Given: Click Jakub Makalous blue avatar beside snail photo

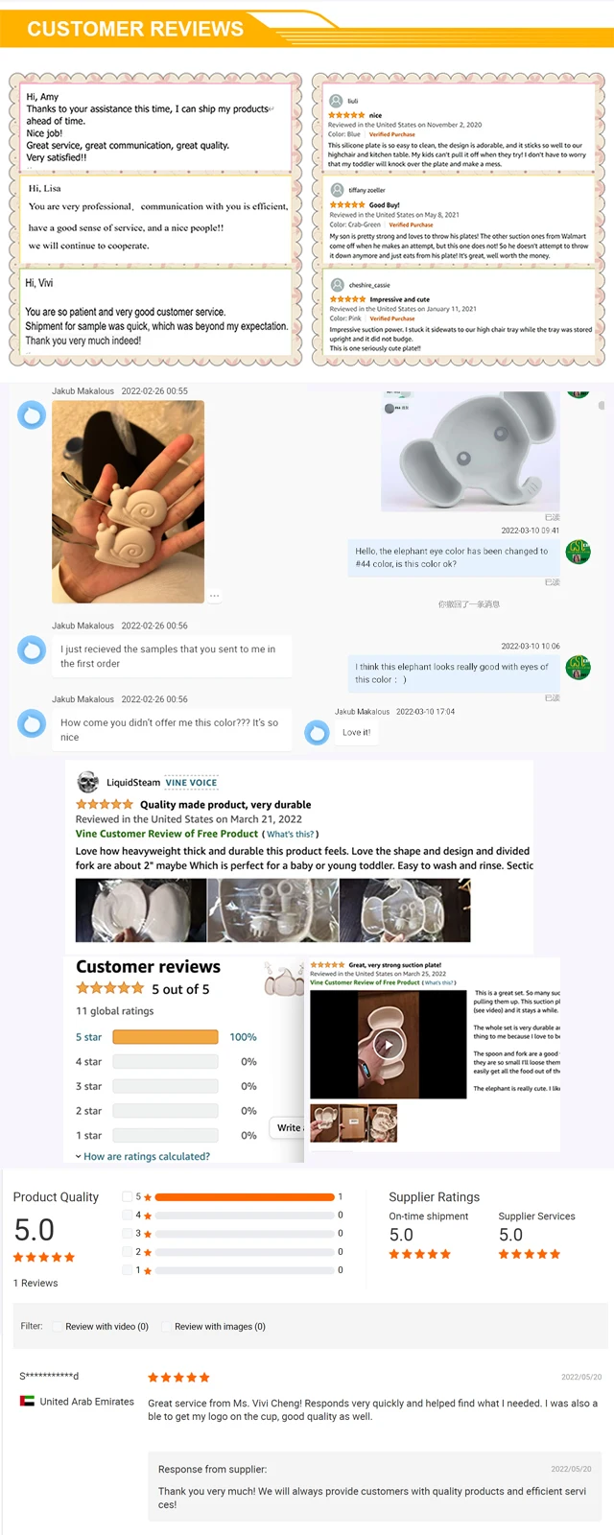Looking at the screenshot, I should click(32, 414).
